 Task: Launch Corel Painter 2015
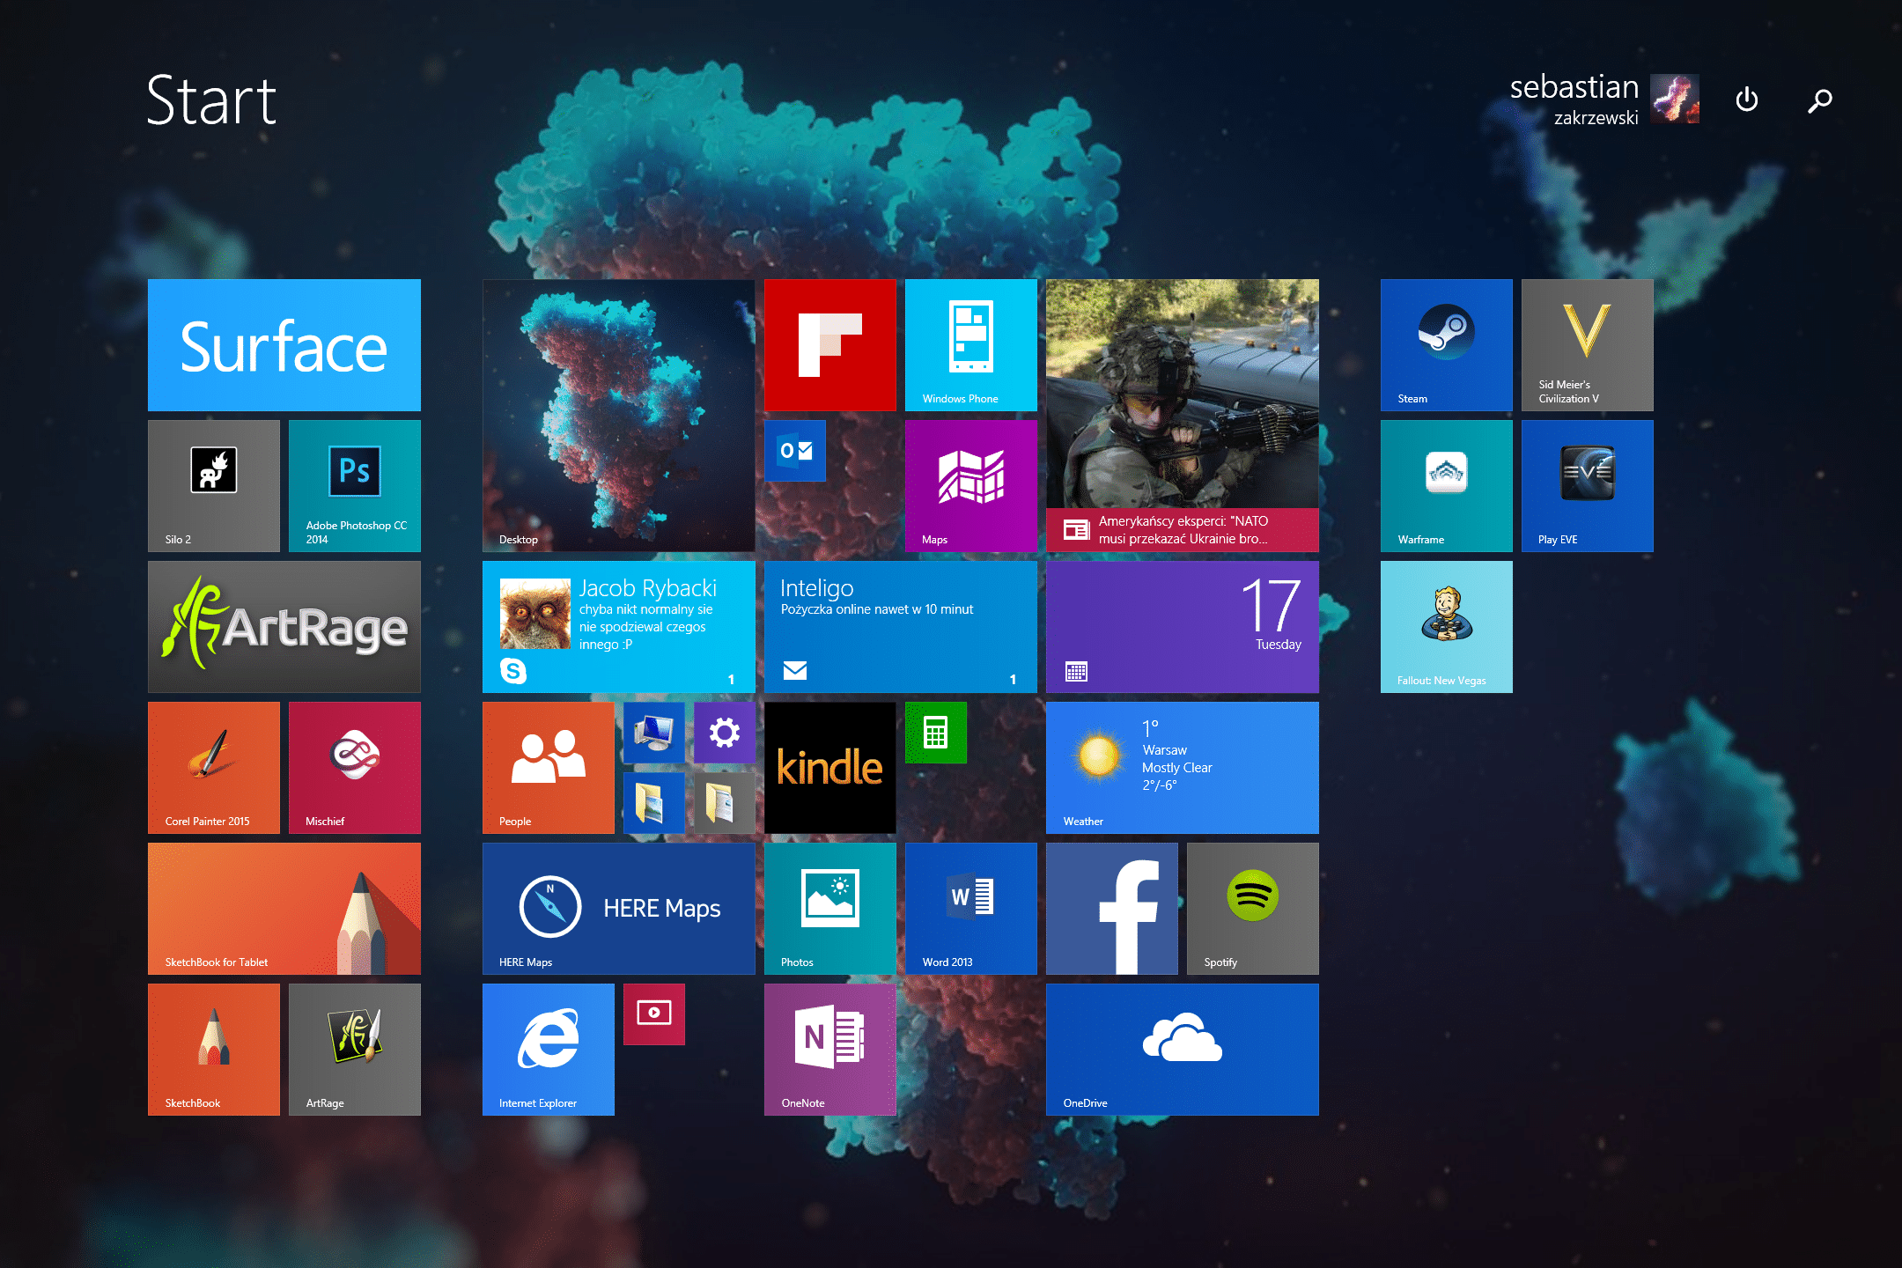214,768
